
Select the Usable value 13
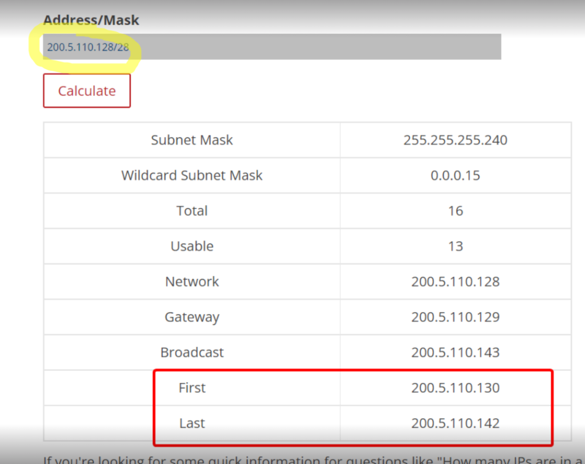[455, 246]
